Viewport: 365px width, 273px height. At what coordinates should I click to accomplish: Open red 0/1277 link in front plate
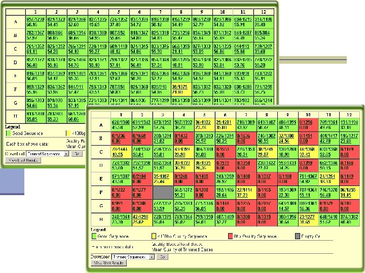tap(139, 190)
